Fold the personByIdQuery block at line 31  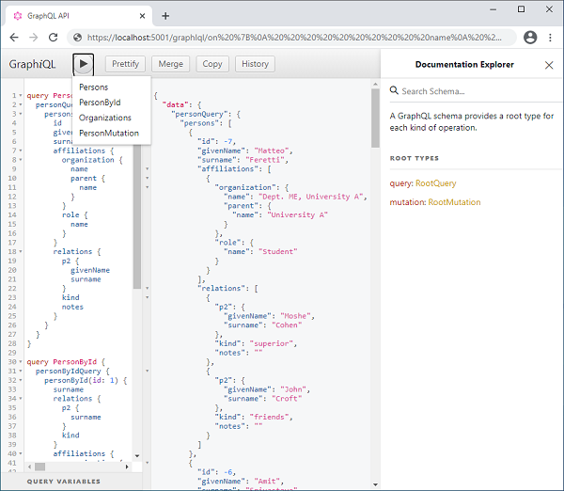21,372
